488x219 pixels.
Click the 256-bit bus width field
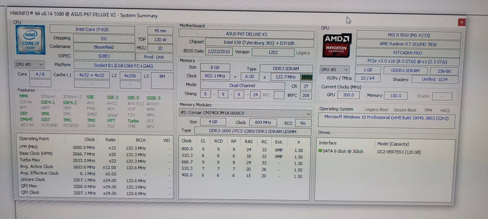444,71
